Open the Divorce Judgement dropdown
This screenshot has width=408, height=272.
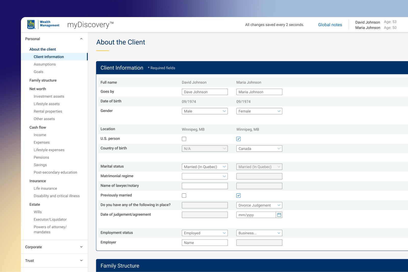click(259, 205)
